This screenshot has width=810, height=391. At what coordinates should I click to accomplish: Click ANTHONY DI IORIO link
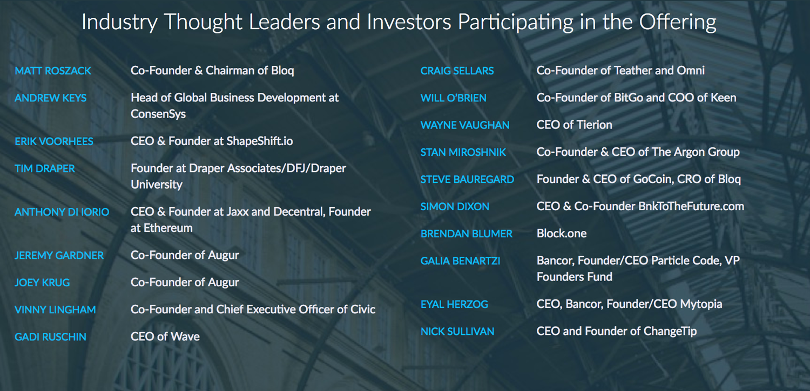62,212
